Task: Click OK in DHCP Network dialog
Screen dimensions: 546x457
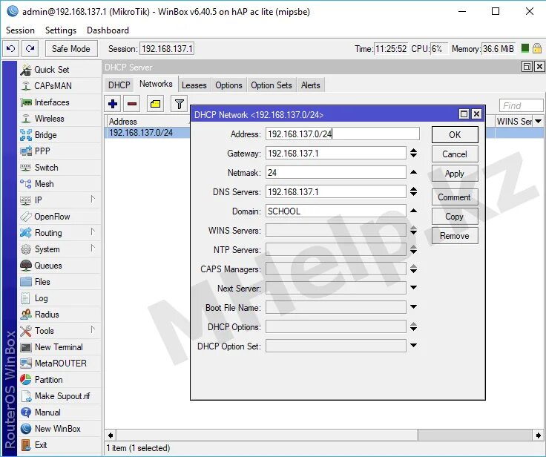Action: [x=455, y=134]
